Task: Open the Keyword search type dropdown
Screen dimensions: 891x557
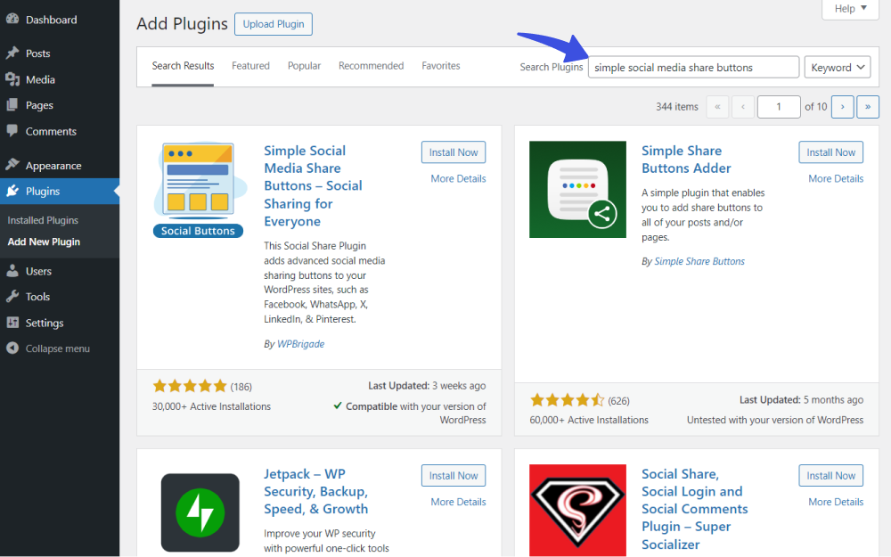Action: pyautogui.click(x=837, y=67)
